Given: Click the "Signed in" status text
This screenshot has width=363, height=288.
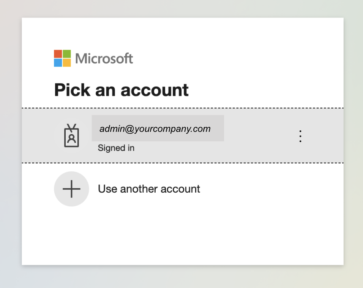Looking at the screenshot, I should [116, 148].
